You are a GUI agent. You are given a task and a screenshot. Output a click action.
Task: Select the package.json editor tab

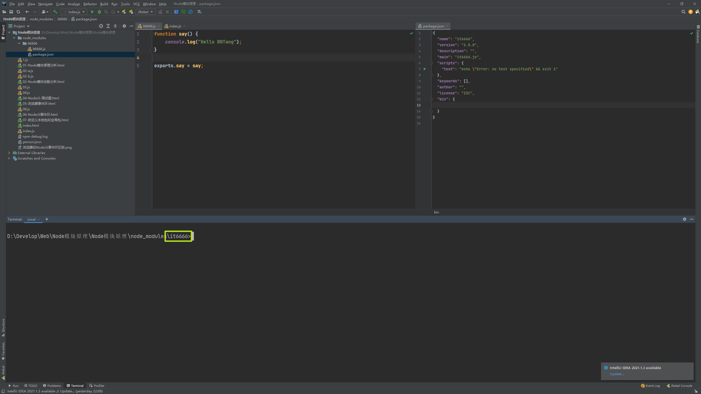tap(433, 26)
